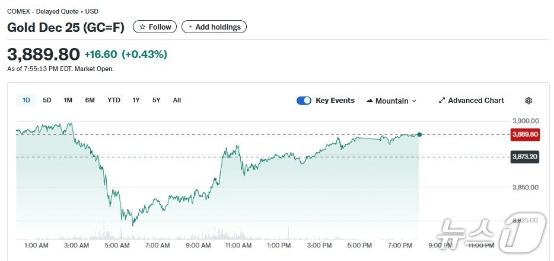Select the 1M time range
Viewport: 554px width, 261px height.
click(68, 100)
